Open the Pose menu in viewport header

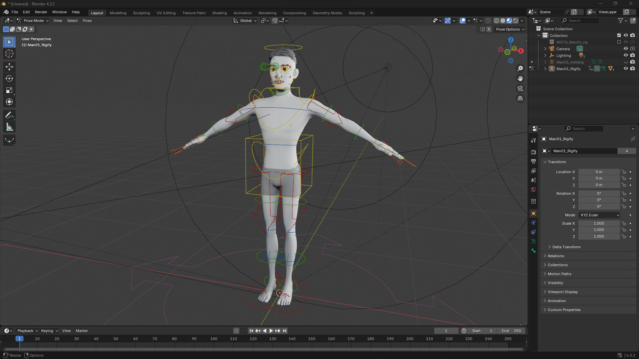tap(87, 21)
